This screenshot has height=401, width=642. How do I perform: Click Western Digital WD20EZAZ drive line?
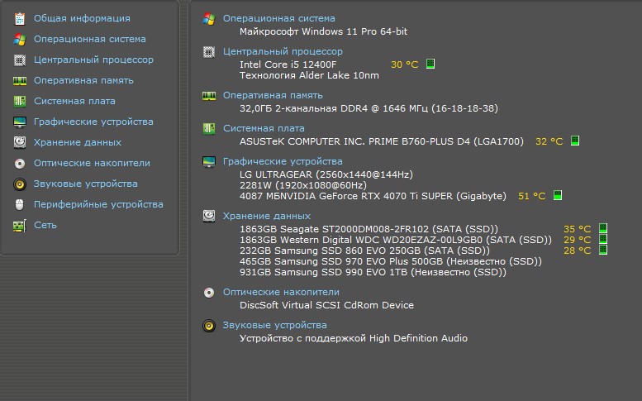(x=396, y=240)
